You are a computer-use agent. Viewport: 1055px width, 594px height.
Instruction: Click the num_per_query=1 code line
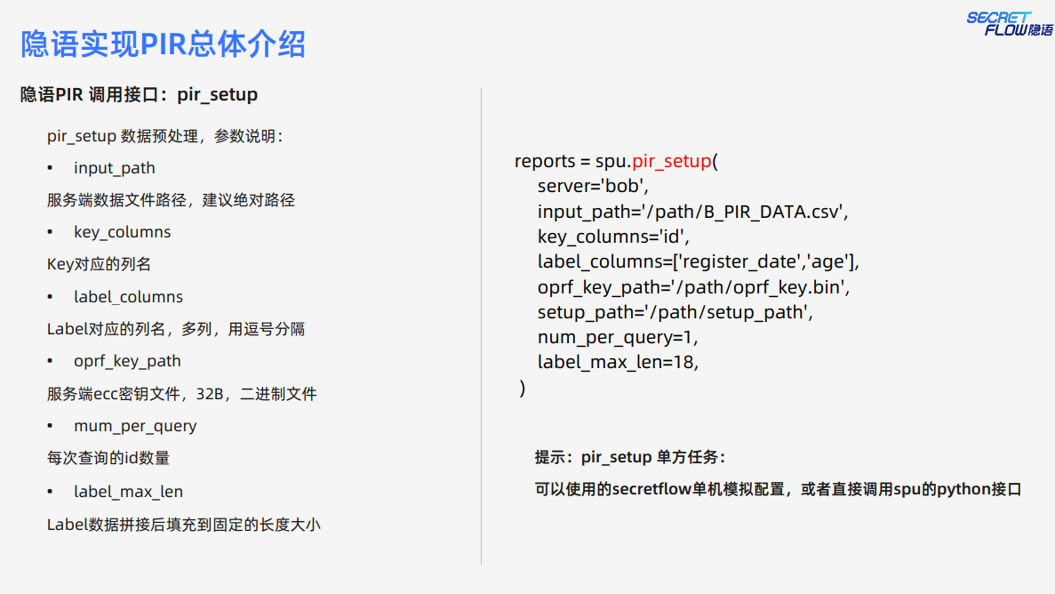[619, 337]
